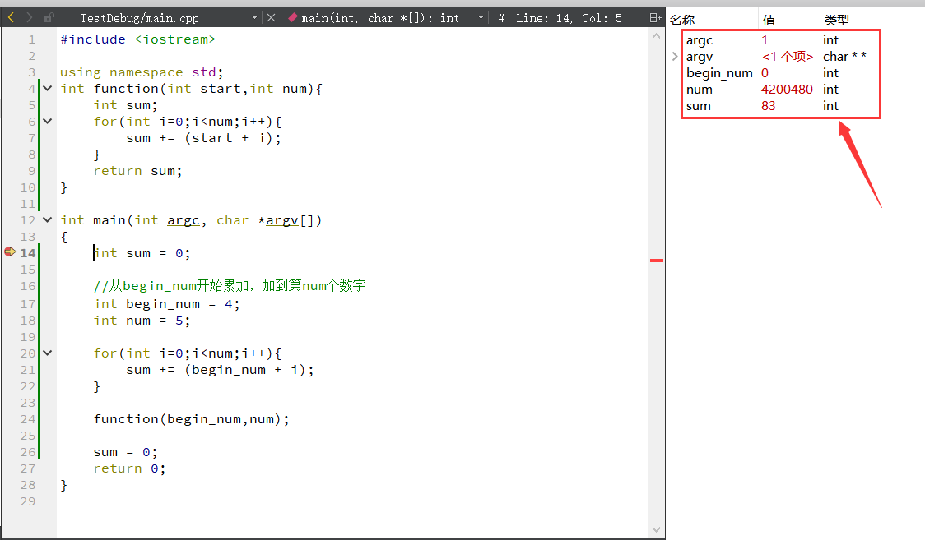Expand the argv variable in locals
This screenshot has width=925, height=540.
click(675, 57)
